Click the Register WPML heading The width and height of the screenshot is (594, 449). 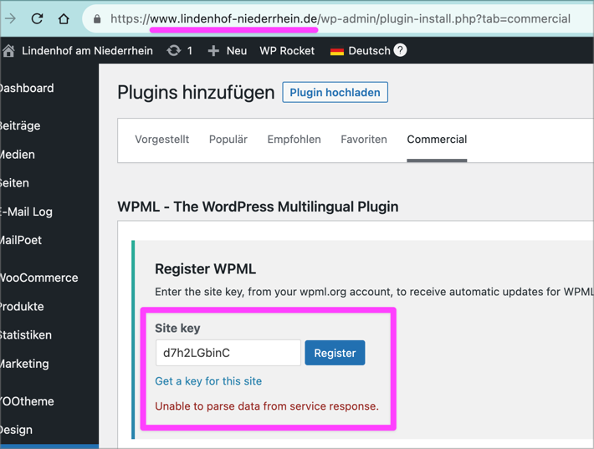click(205, 269)
